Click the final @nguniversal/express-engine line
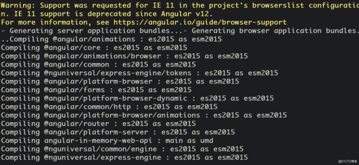359x165 pixels. pyautogui.click(x=124, y=158)
